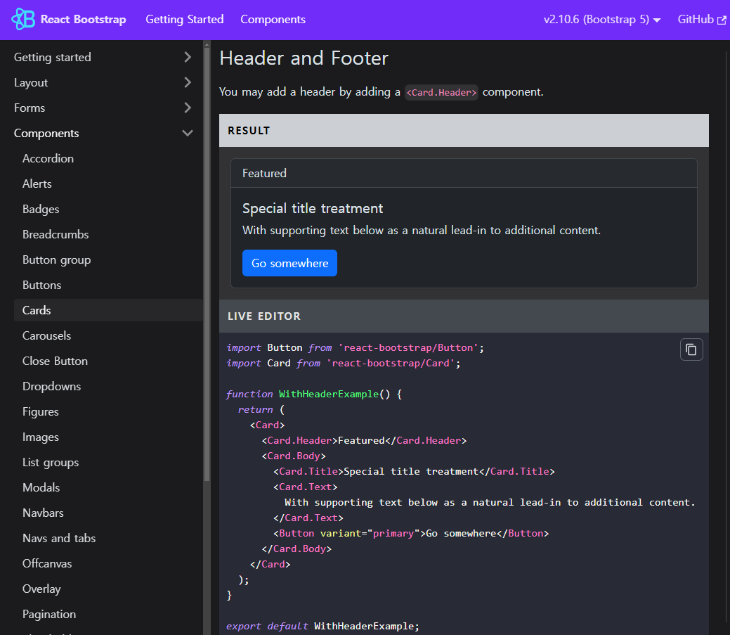Open the Alerts page in the sidebar
This screenshot has width=730, height=635.
coord(37,184)
